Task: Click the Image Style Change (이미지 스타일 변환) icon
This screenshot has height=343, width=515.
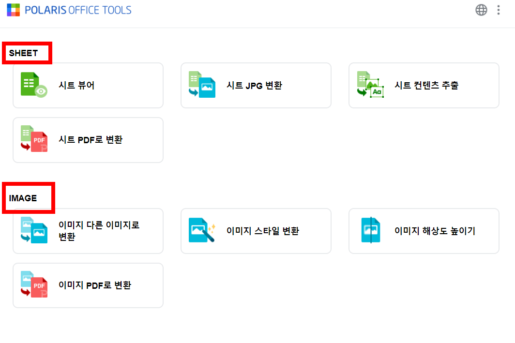Action: [201, 231]
